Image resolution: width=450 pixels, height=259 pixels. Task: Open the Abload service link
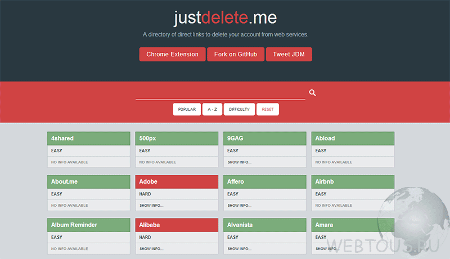point(353,138)
